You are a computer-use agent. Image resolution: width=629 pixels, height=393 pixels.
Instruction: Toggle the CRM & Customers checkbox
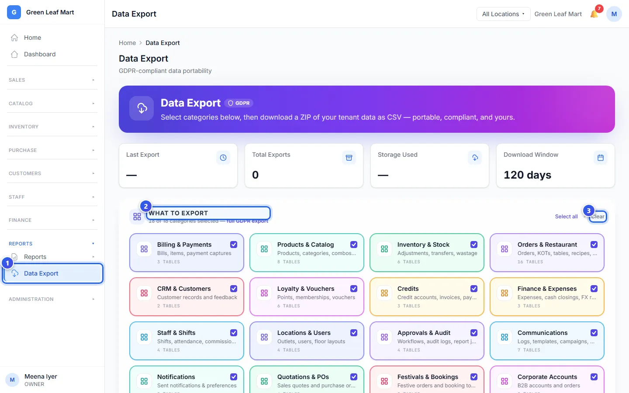point(234,289)
